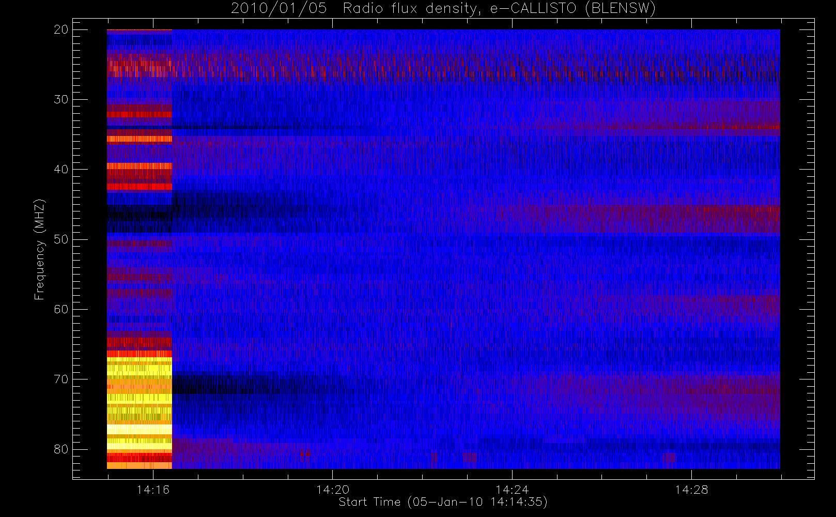
Task: Click the 60 frequency tick label
Action: (61, 309)
